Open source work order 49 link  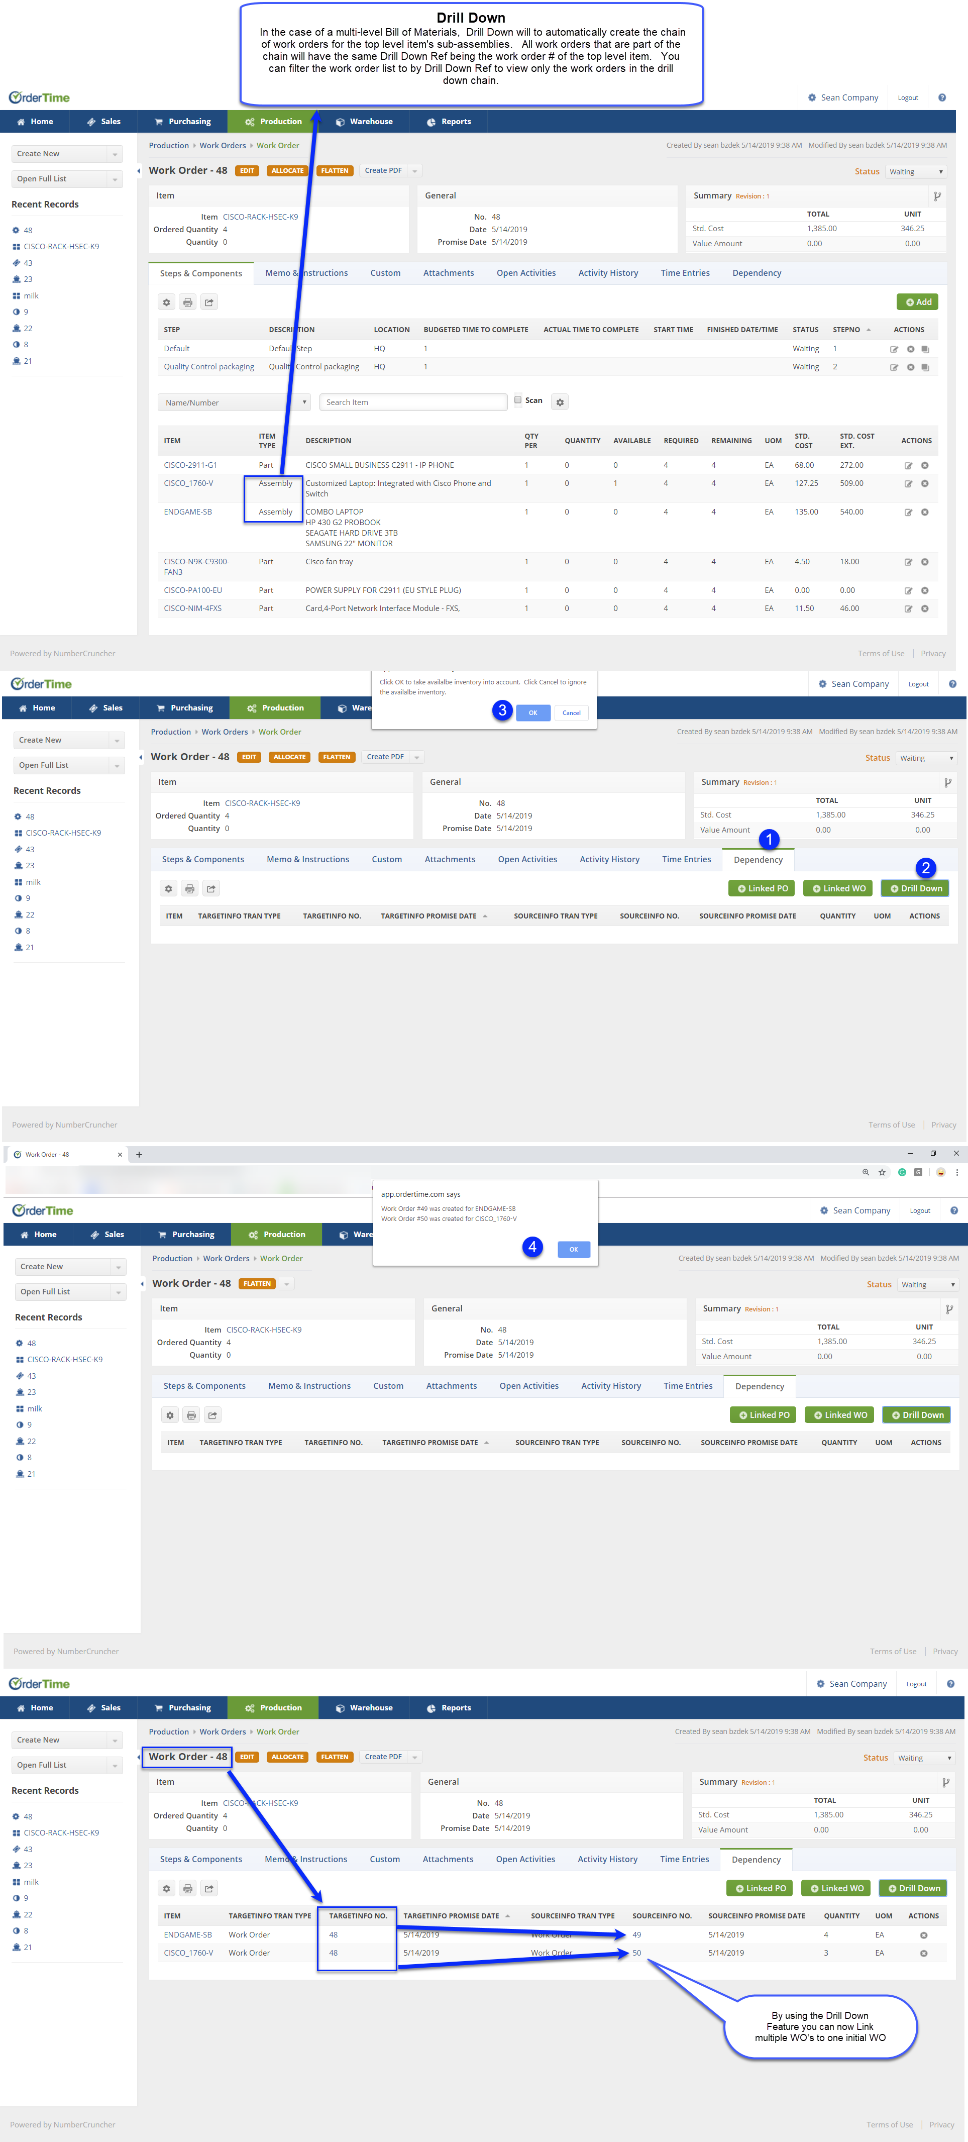pyautogui.click(x=636, y=1935)
